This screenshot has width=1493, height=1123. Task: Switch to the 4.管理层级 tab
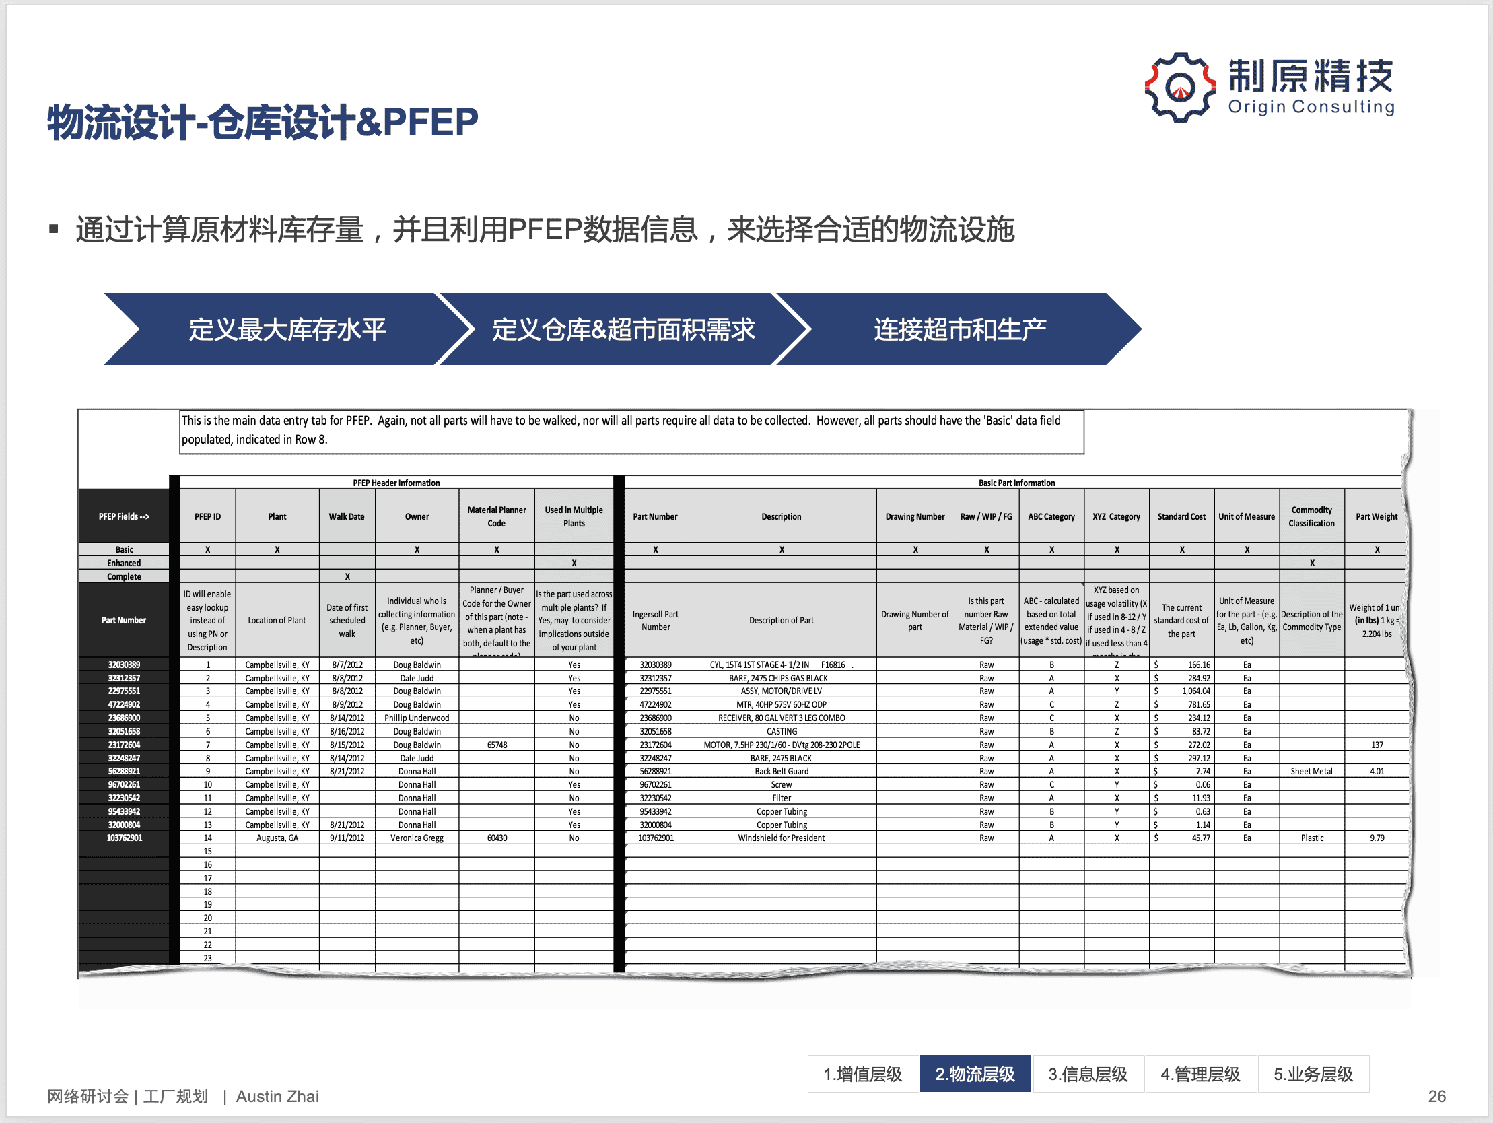click(x=1200, y=1074)
